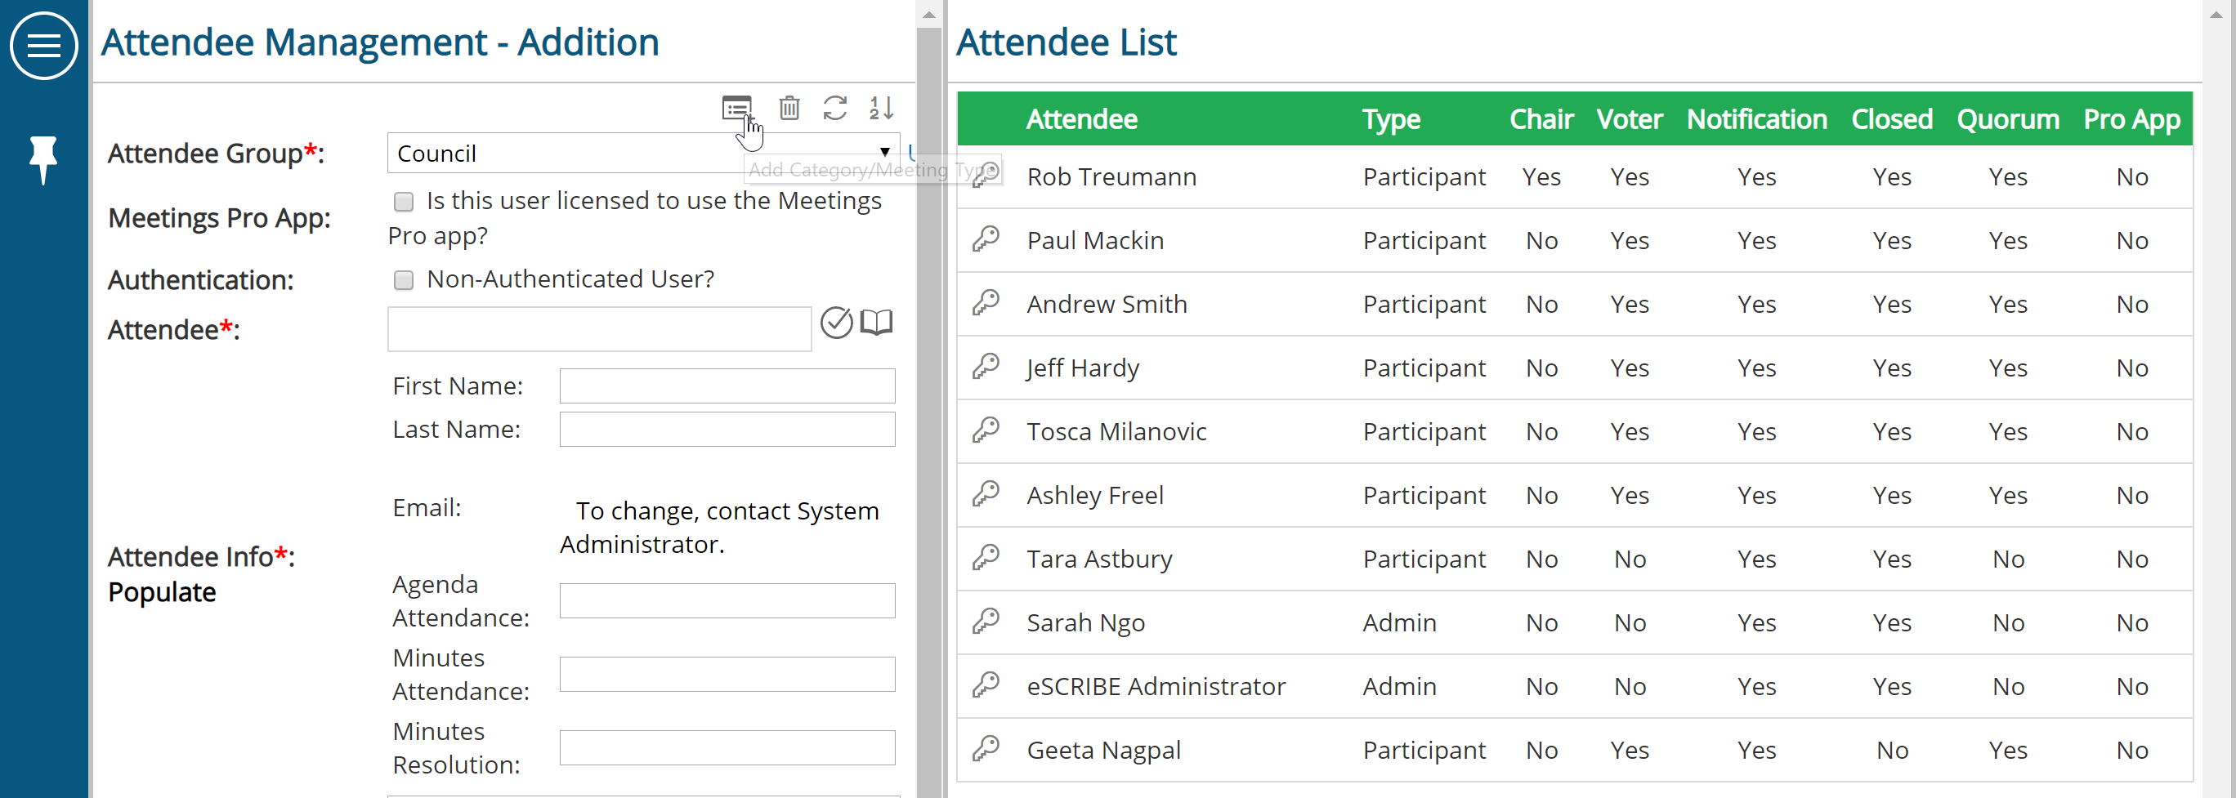
Task: Enable the Meetings Pro app license checkbox
Action: 404,202
